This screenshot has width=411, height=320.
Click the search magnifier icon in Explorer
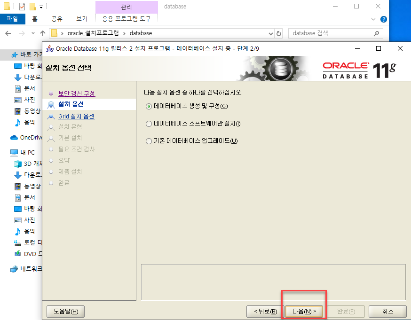(x=376, y=33)
